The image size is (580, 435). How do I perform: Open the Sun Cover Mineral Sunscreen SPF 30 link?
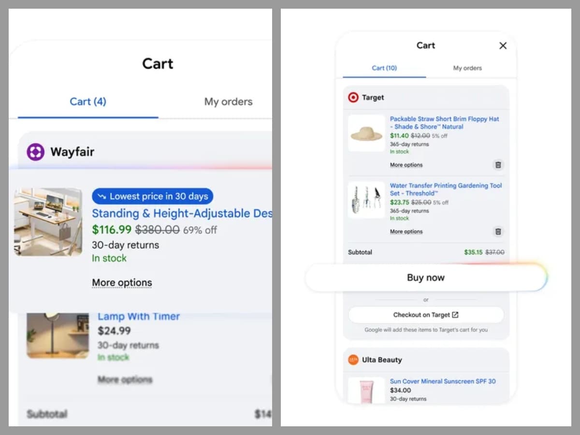443,381
